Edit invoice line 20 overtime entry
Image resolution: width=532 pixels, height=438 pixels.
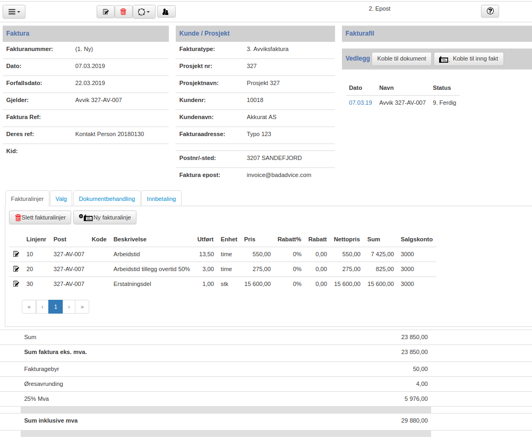pyautogui.click(x=16, y=269)
